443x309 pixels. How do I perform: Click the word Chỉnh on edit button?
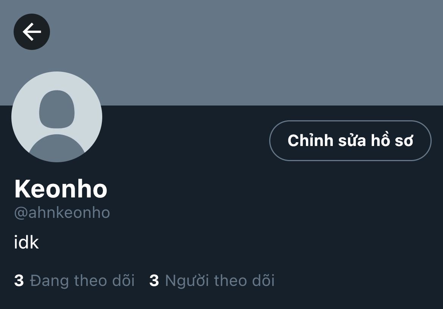(310, 140)
